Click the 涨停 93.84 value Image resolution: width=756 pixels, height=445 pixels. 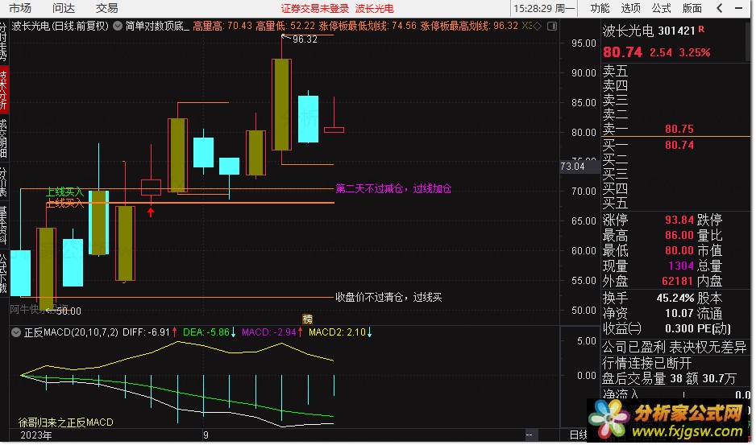point(679,220)
